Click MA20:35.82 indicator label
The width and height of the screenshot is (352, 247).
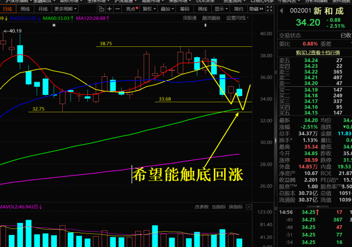[x=25, y=18]
